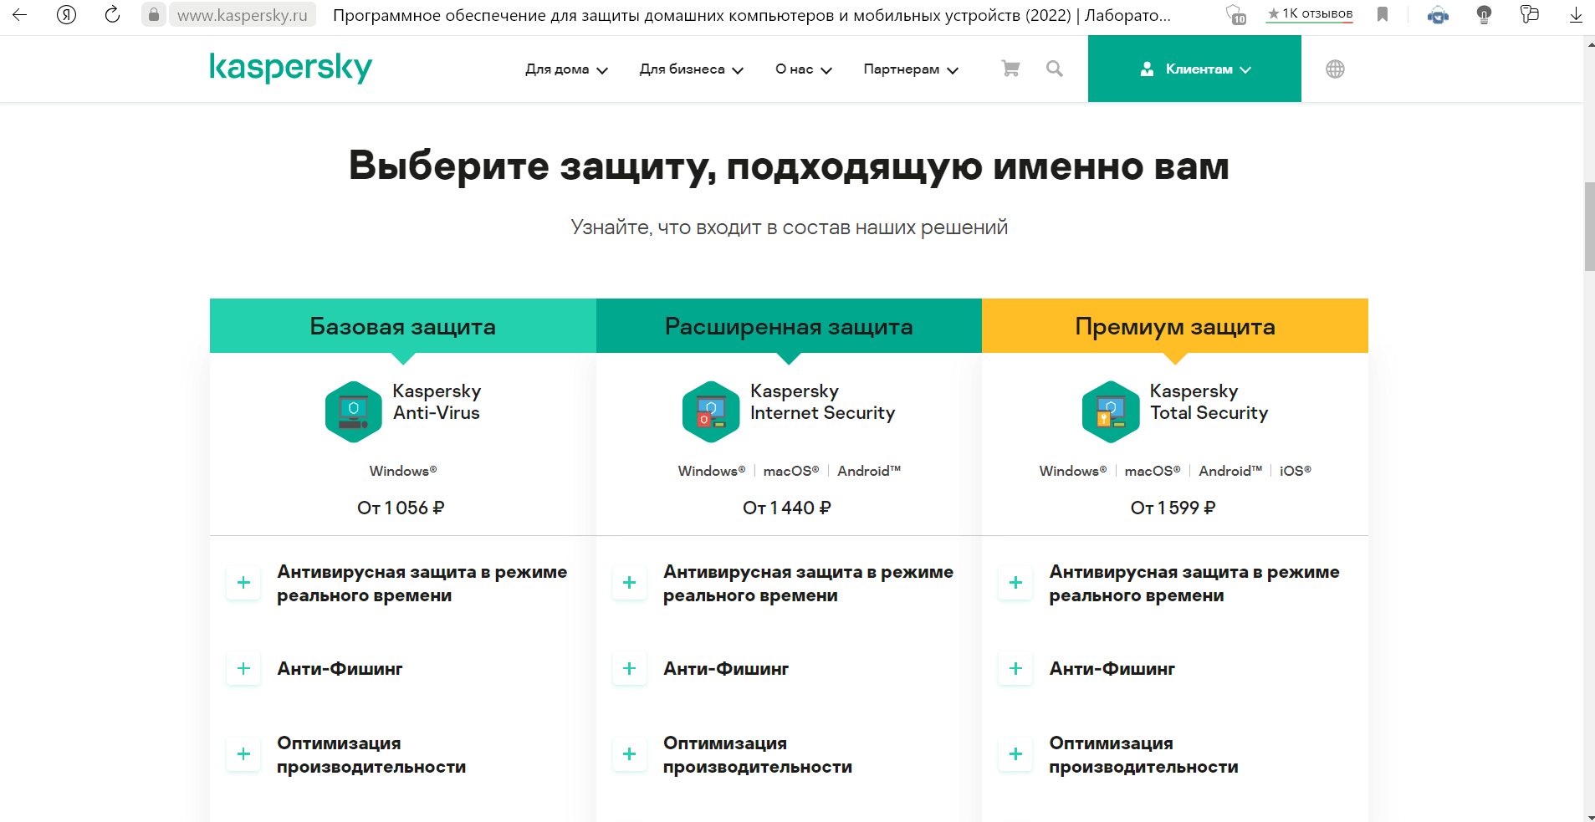1595x822 pixels.
Task: Select the Базовая защита tab
Action: point(403,326)
